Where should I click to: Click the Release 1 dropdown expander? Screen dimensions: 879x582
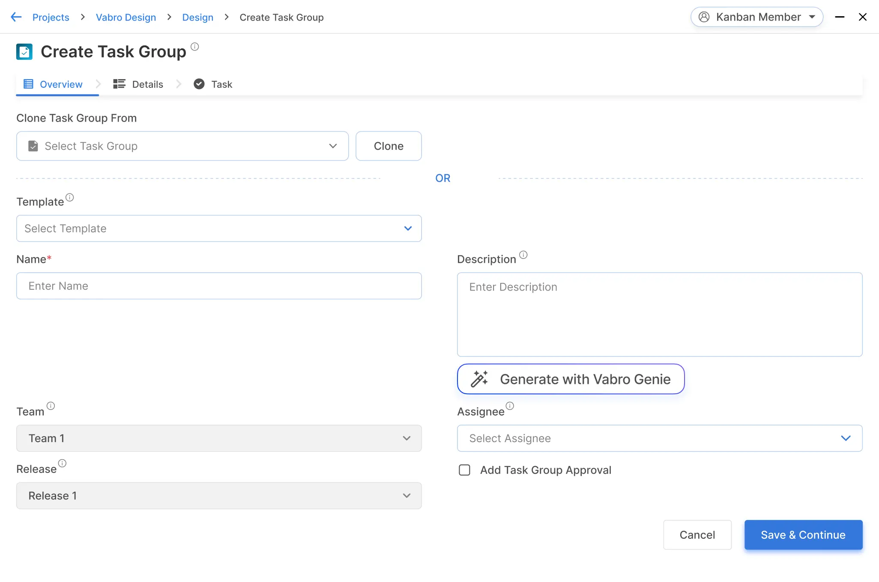point(407,495)
